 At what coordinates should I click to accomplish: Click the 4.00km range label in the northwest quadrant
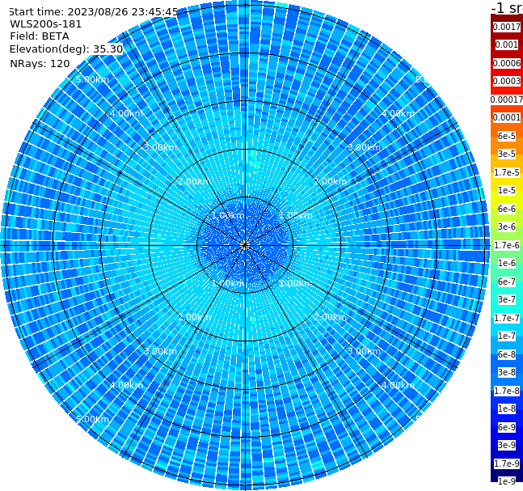tap(126, 113)
